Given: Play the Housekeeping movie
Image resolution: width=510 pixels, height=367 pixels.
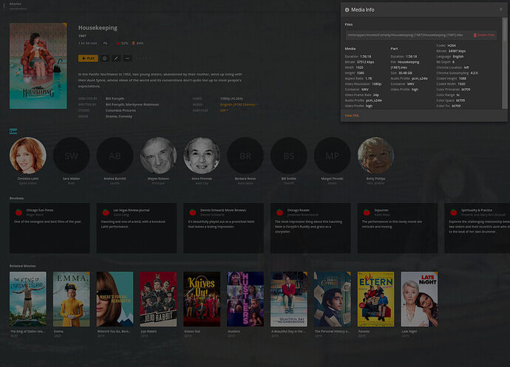Looking at the screenshot, I should 88,58.
